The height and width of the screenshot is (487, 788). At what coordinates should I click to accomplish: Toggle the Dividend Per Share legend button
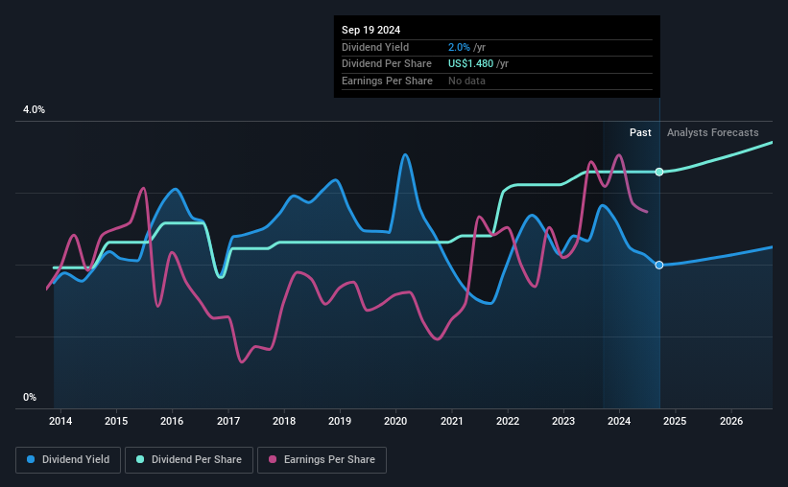pos(189,460)
